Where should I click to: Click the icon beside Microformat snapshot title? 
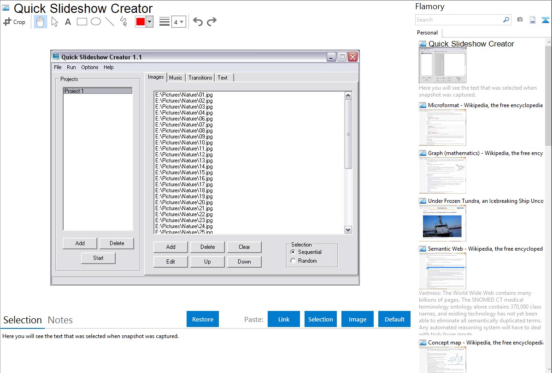(x=423, y=105)
